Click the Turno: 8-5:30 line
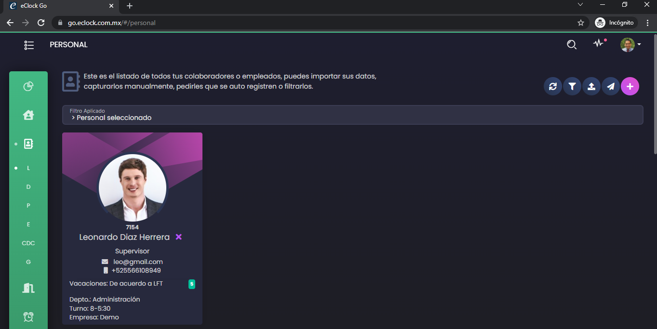657x329 pixels. pyautogui.click(x=90, y=308)
